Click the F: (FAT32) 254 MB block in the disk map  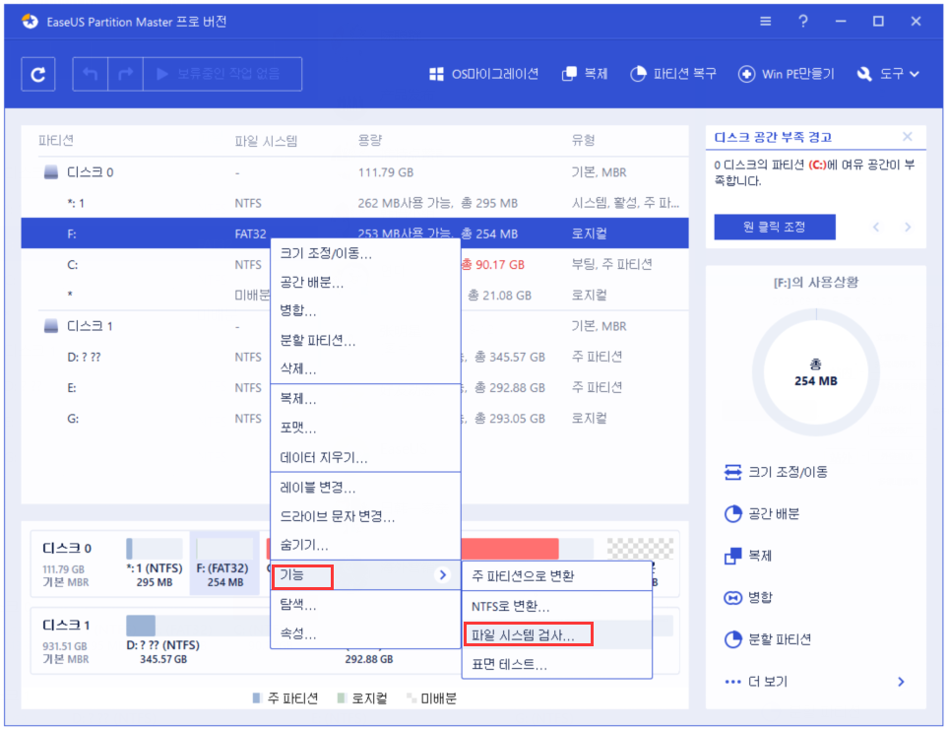(224, 564)
